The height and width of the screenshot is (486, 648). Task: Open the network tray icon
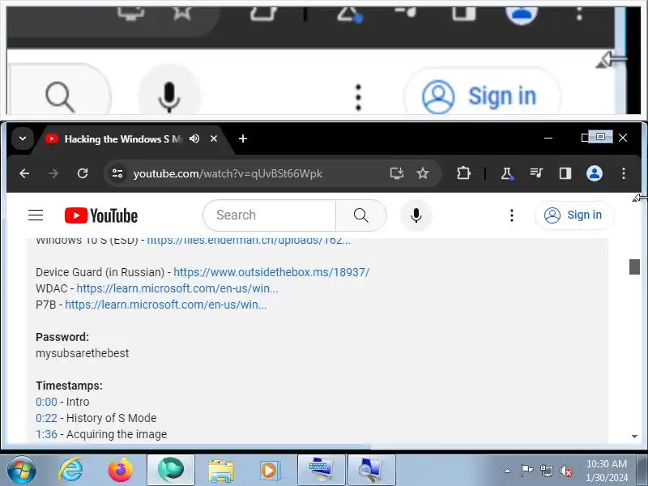546,471
